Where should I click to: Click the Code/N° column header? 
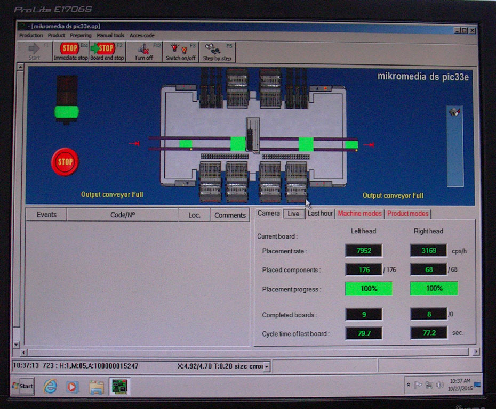123,215
